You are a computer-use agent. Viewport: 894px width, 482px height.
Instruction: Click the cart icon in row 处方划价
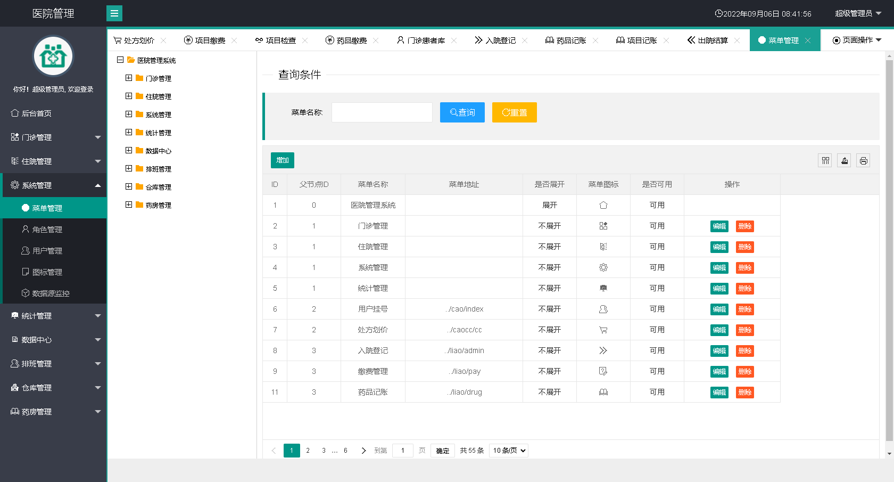click(603, 330)
